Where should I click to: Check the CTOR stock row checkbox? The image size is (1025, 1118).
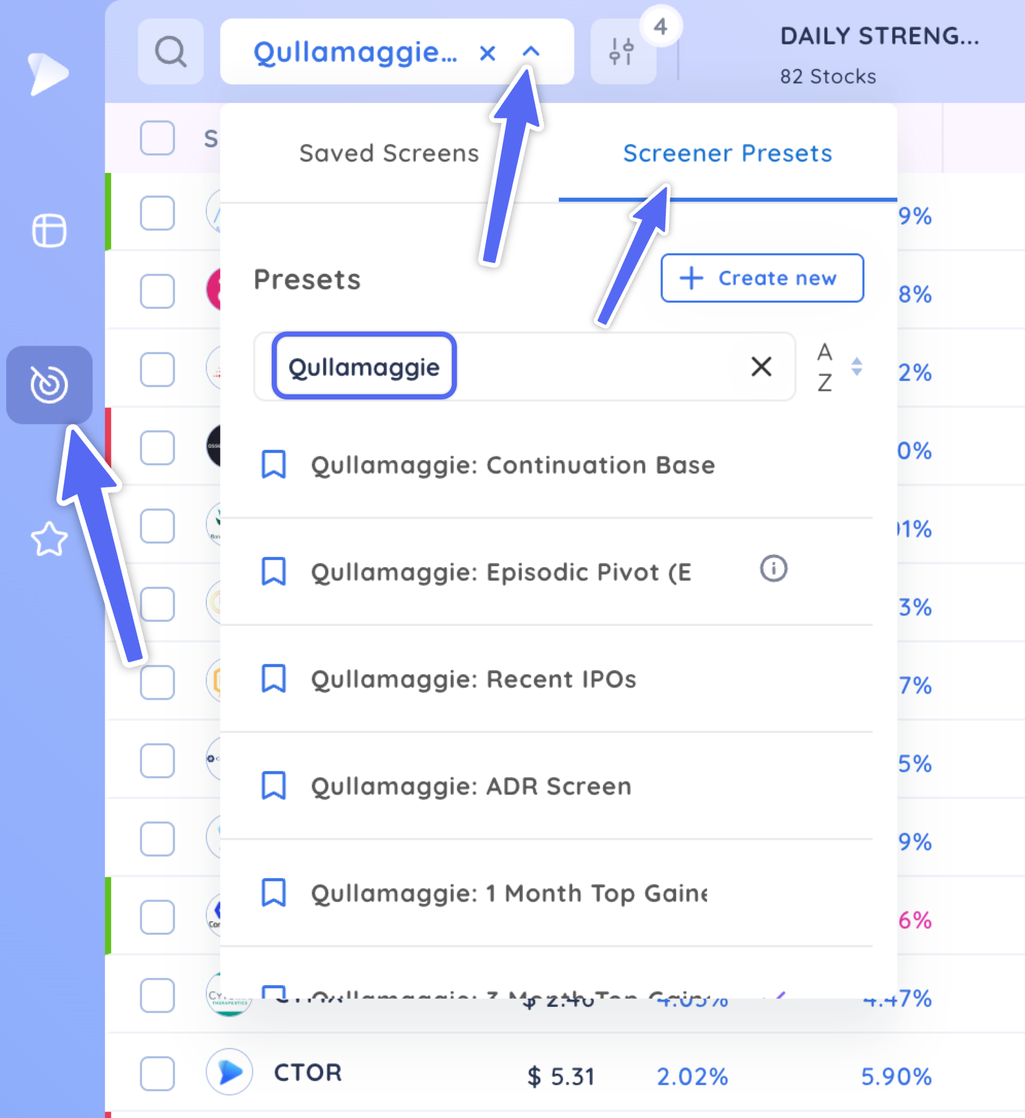click(157, 1074)
